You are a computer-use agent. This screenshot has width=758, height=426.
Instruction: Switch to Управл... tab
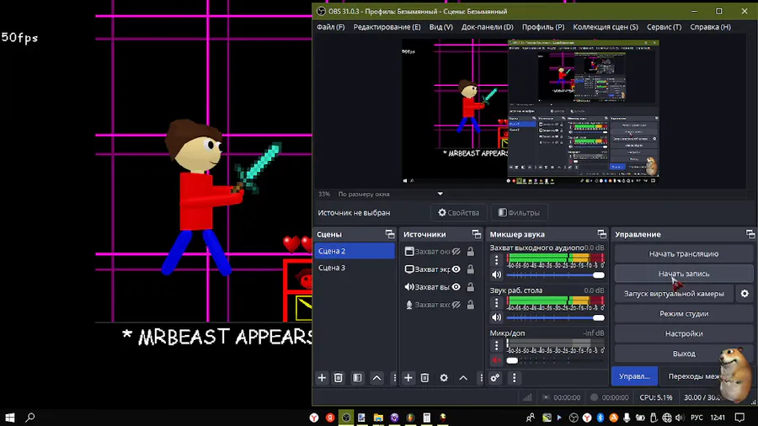tap(634, 376)
